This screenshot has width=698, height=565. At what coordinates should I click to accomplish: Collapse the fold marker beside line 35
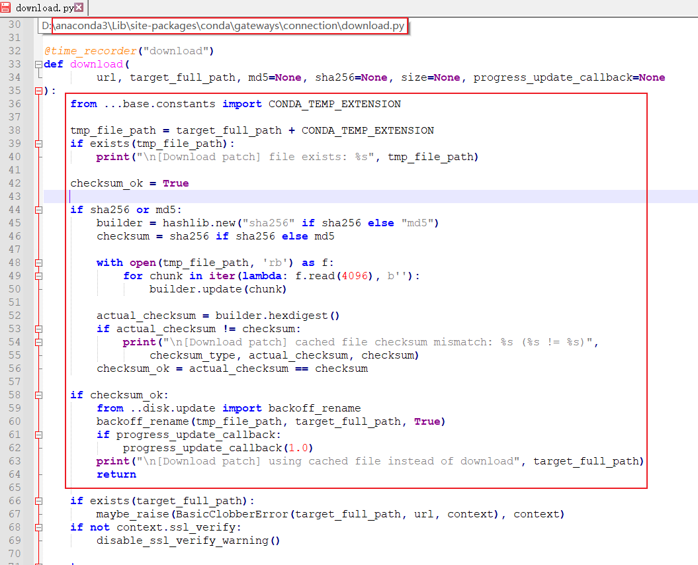pyautogui.click(x=39, y=91)
